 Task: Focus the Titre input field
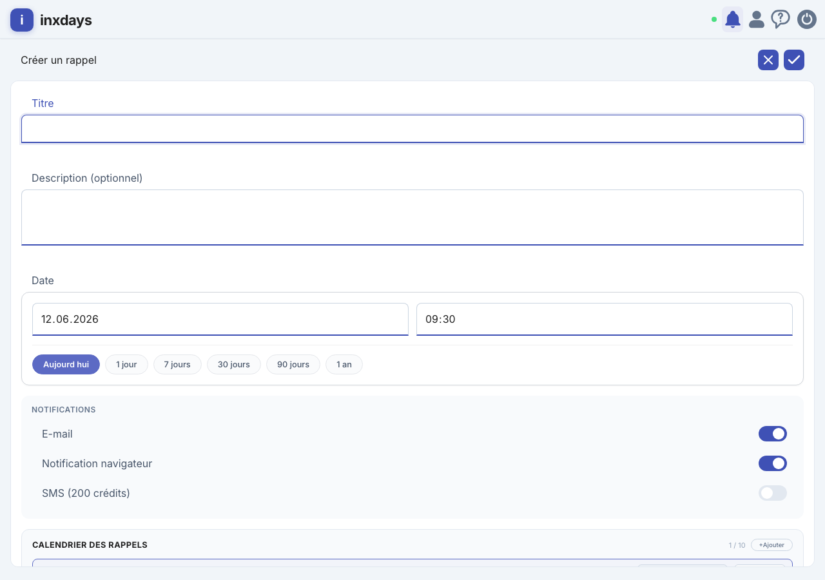[412, 129]
